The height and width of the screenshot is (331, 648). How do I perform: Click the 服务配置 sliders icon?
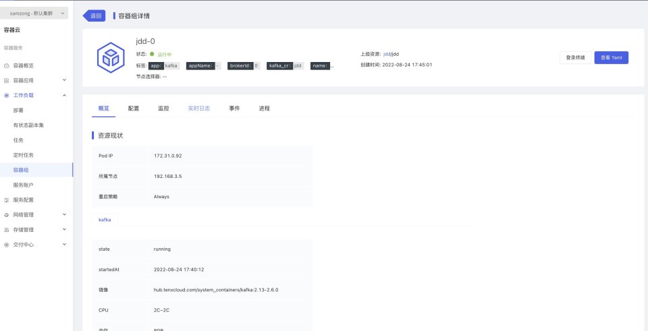(x=7, y=200)
